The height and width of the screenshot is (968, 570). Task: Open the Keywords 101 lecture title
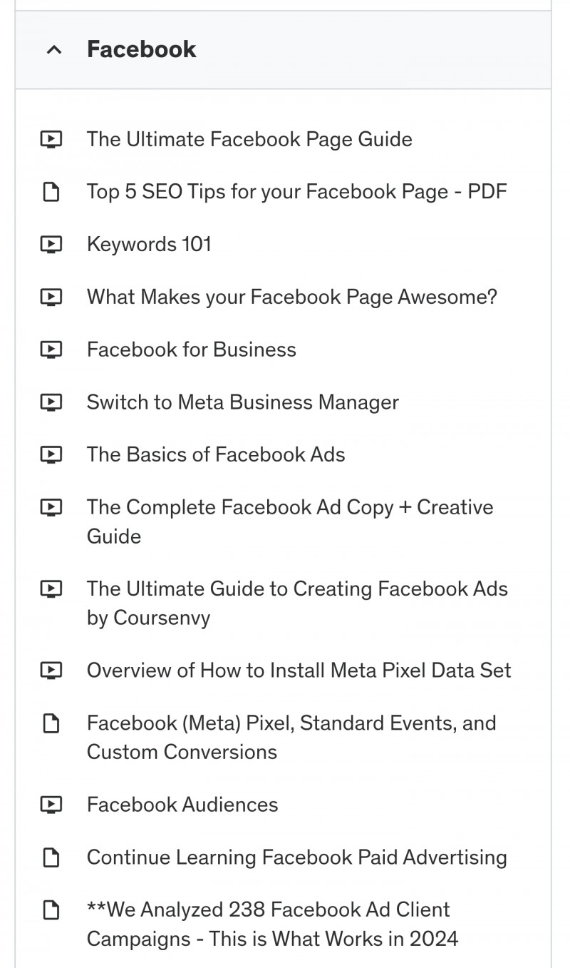point(149,245)
